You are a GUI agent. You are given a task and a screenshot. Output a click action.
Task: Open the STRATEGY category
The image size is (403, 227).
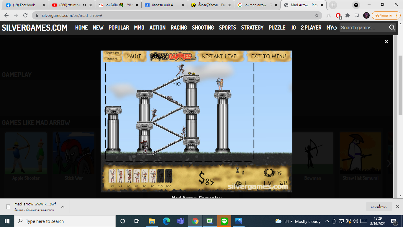click(252, 27)
